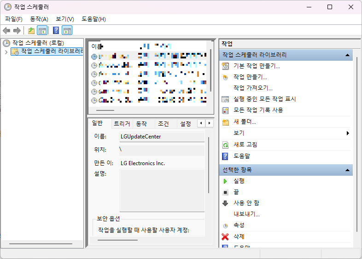The width and height of the screenshot is (362, 259).
Task: Click the empty 설명 description box
Action: 162,190
